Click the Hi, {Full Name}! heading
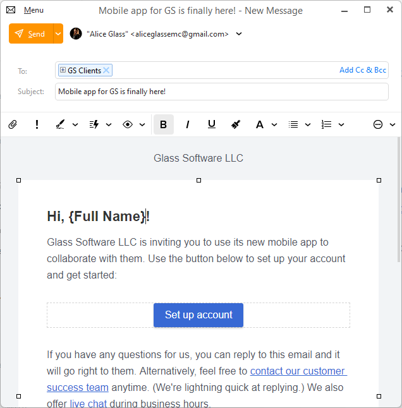This screenshot has height=408, width=402. click(x=98, y=216)
